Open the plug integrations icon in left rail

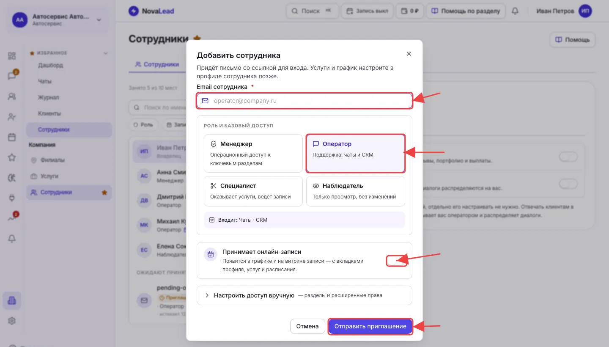(x=12, y=198)
